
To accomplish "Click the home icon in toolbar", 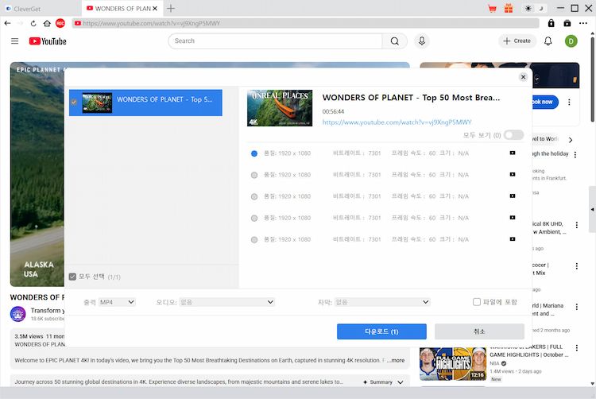I will pyautogui.click(x=47, y=24).
